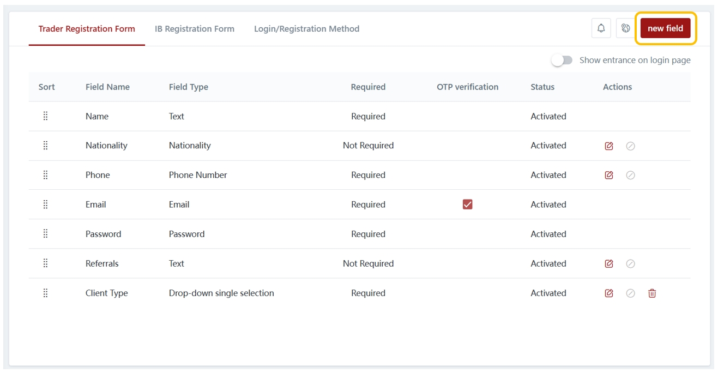Image resolution: width=718 pixels, height=373 pixels.
Task: Disable the Client Type field
Action: point(630,293)
